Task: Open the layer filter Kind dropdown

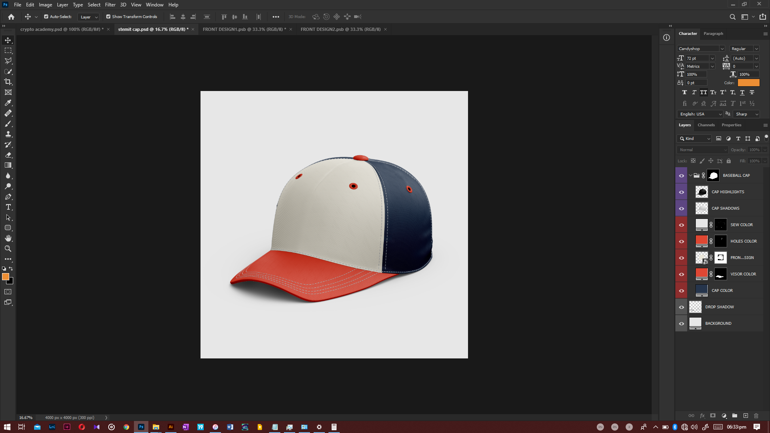Action: point(694,139)
